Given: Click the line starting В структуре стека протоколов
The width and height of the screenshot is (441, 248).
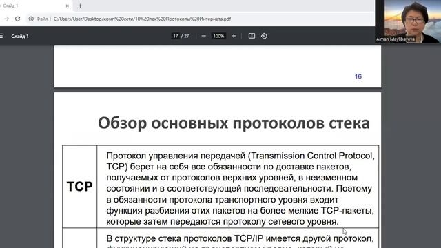Looking at the screenshot, I should coord(240,238).
